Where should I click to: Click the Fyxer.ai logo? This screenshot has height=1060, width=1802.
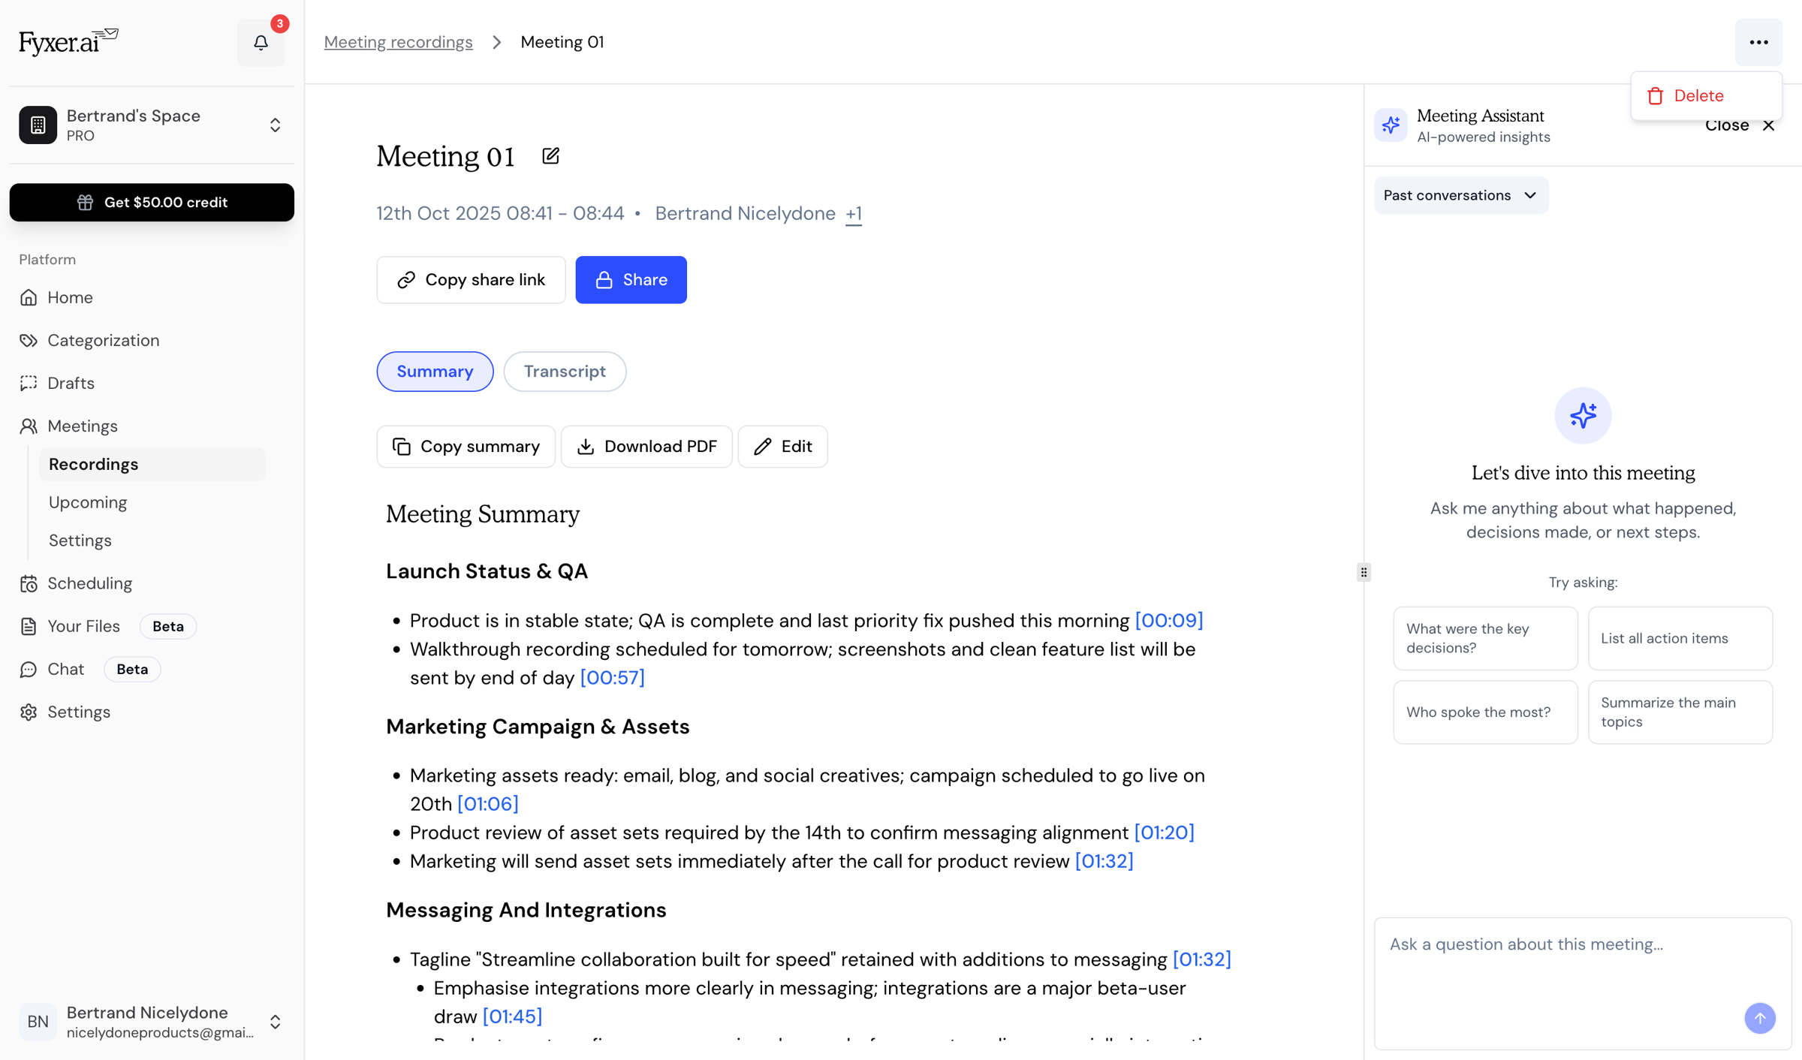68,42
